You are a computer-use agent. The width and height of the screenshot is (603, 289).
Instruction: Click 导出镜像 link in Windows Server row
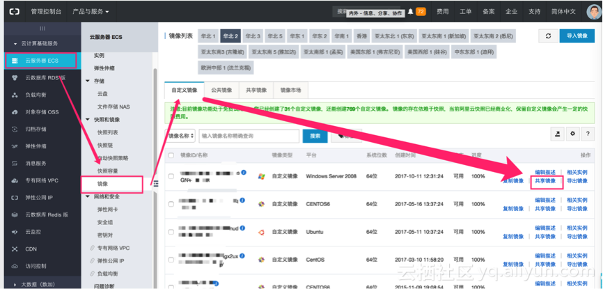click(x=577, y=181)
